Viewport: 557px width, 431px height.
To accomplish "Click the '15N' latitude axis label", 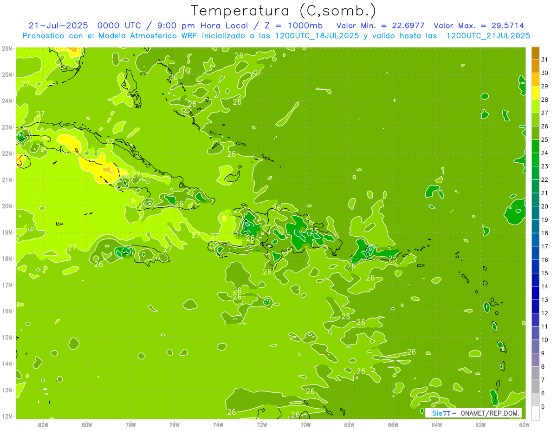I will (x=7, y=338).
